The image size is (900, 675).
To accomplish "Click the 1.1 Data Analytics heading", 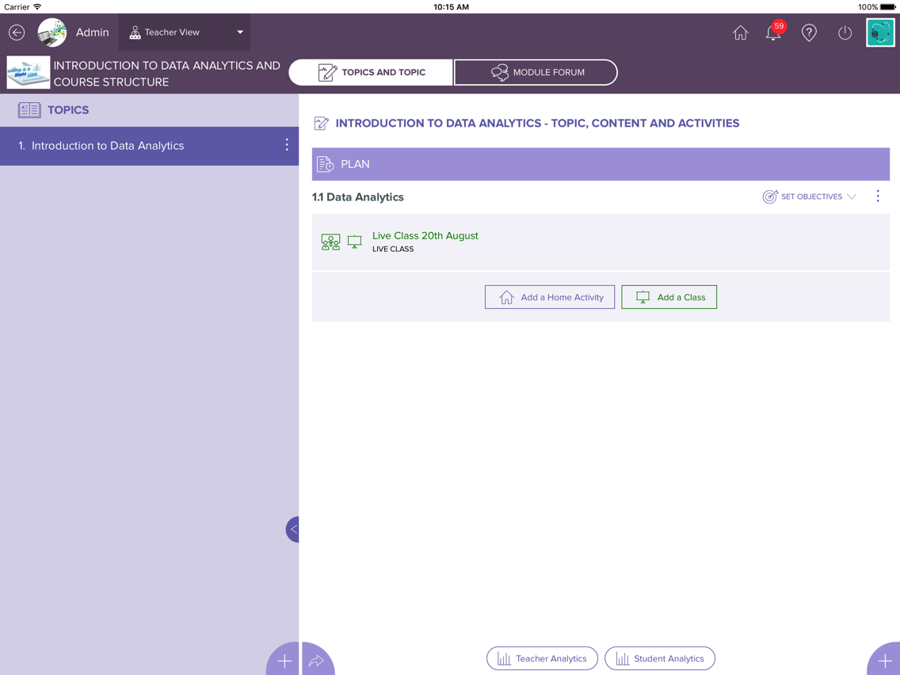I will point(357,196).
